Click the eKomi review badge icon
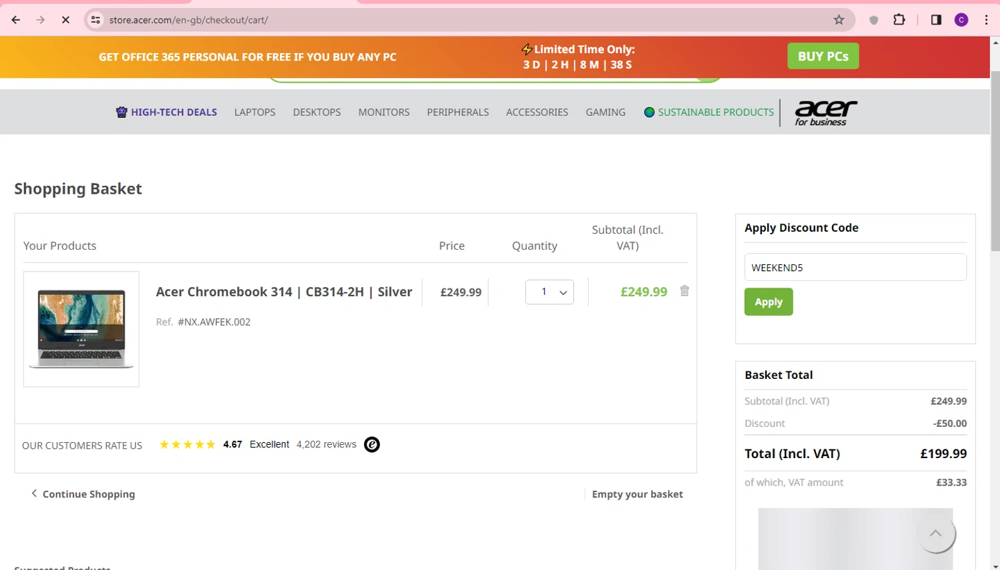 [x=372, y=444]
